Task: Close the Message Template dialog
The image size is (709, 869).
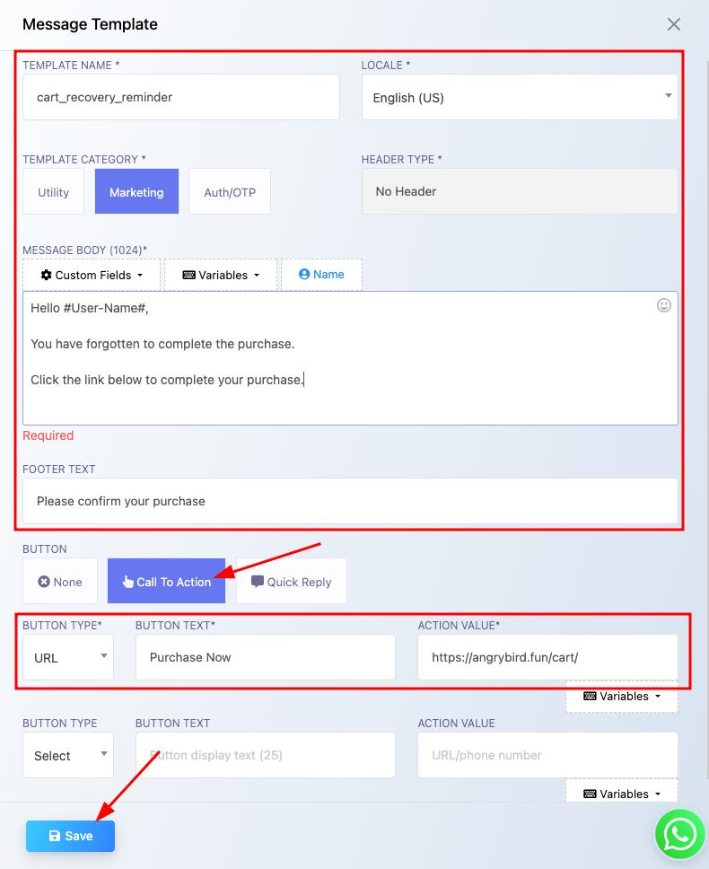Action: tap(674, 24)
